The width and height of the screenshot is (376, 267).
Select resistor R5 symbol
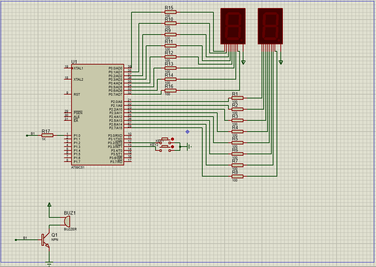pyautogui.click(x=238, y=143)
